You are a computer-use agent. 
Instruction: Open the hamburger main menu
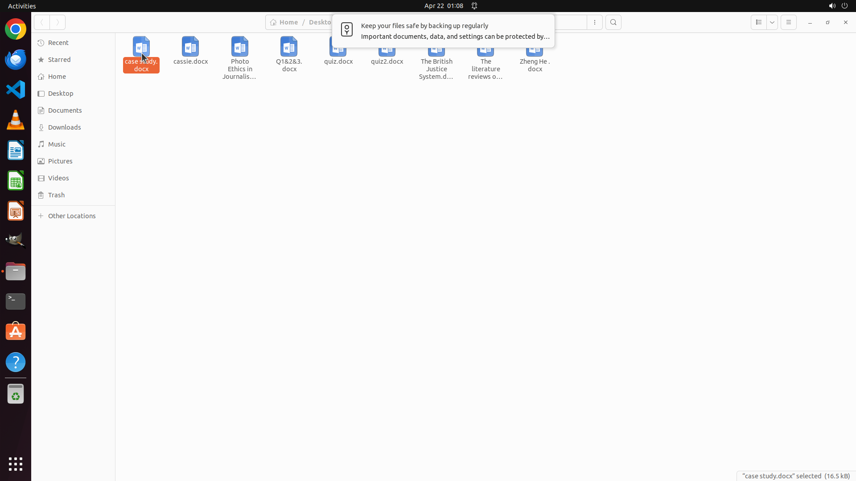tap(788, 22)
